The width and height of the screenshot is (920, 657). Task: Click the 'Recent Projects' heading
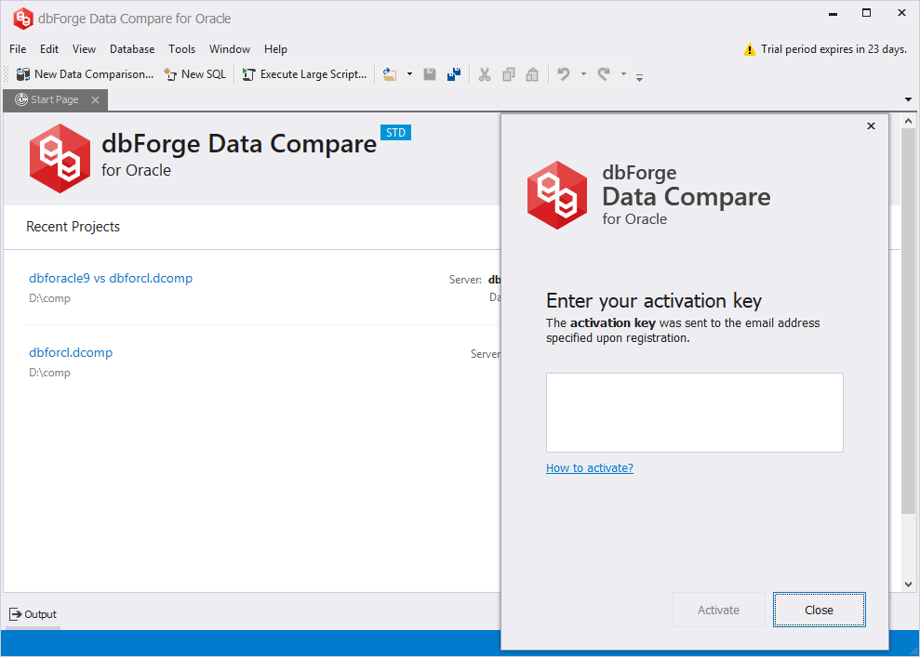click(73, 227)
